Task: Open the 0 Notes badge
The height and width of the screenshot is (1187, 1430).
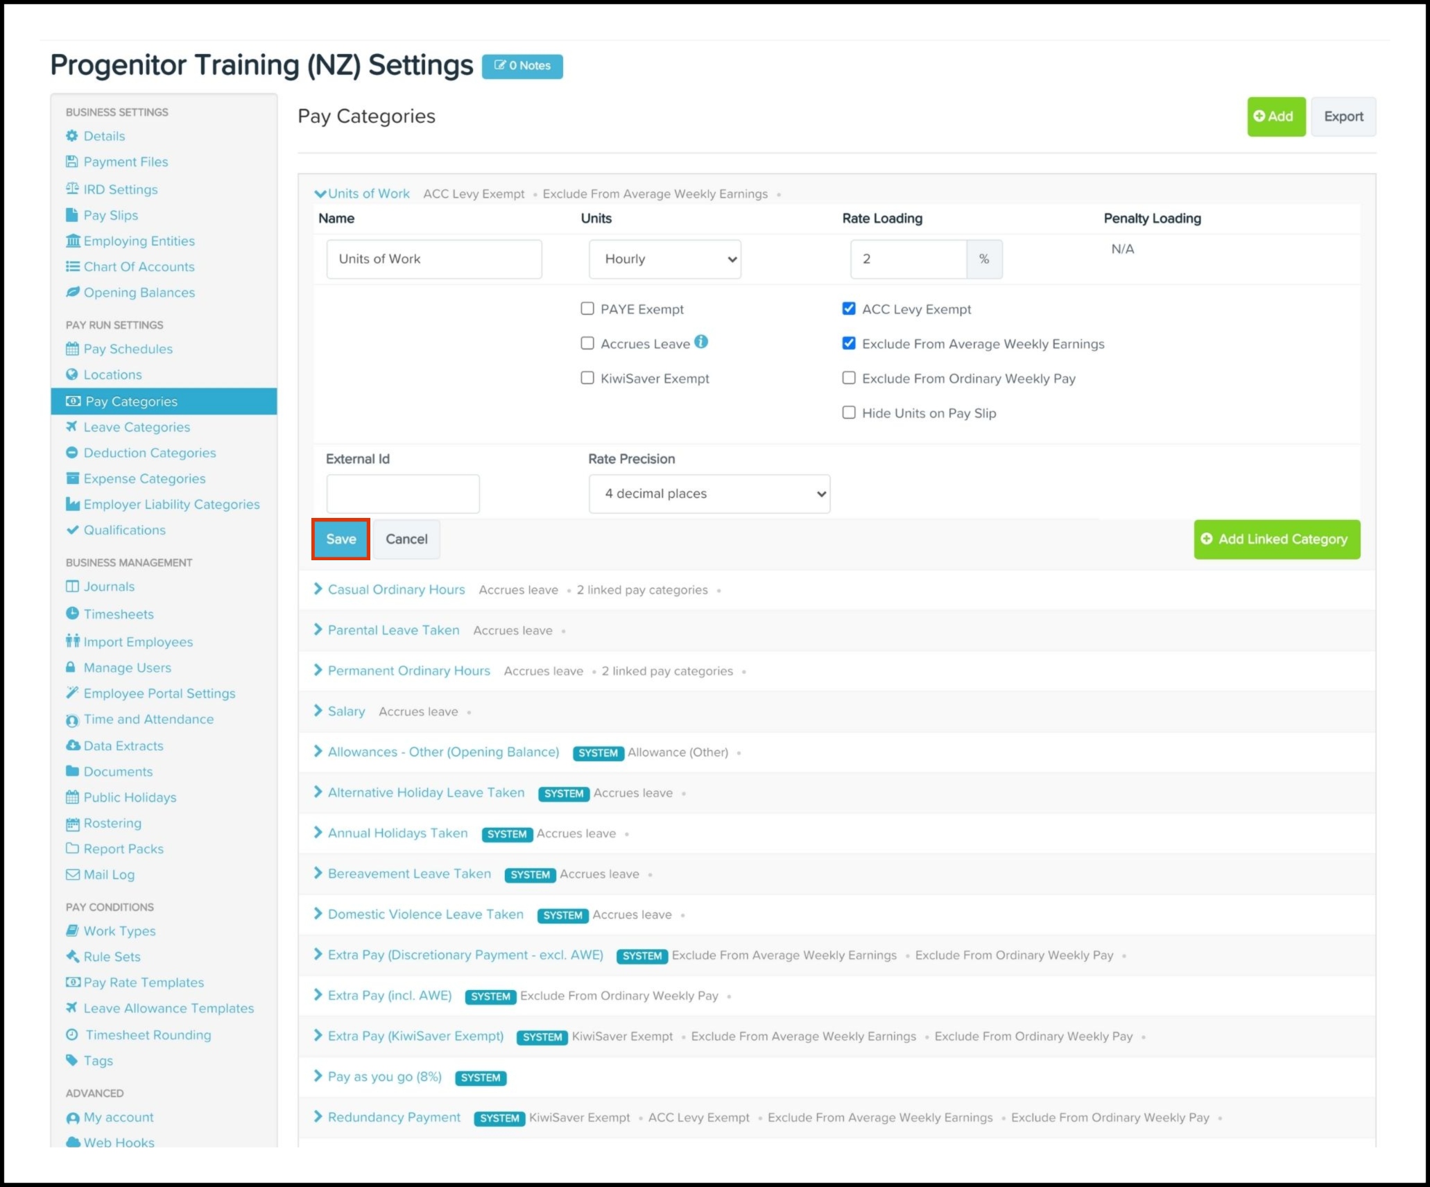Action: tap(522, 66)
